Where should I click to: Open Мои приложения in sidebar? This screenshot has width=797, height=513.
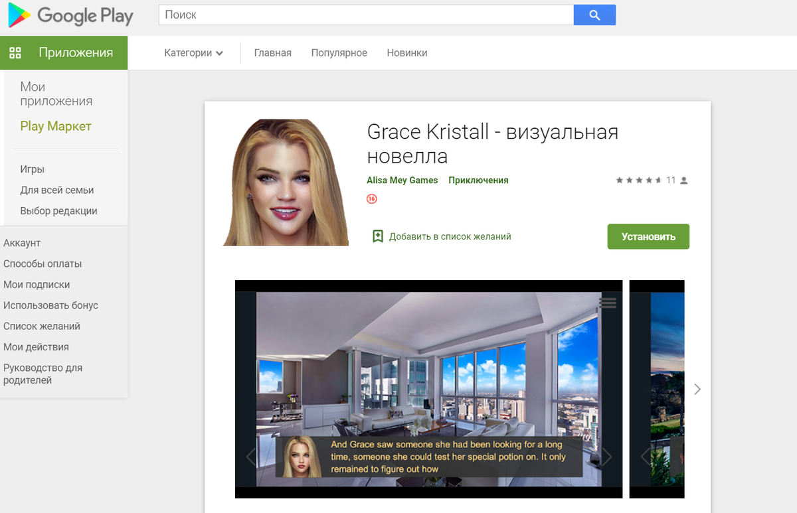tap(56, 94)
